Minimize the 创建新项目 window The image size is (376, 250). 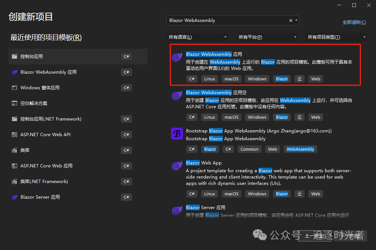[339, 5]
